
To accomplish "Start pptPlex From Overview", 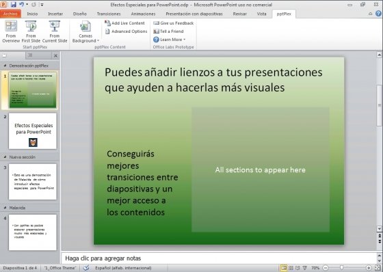I will pos(11,31).
